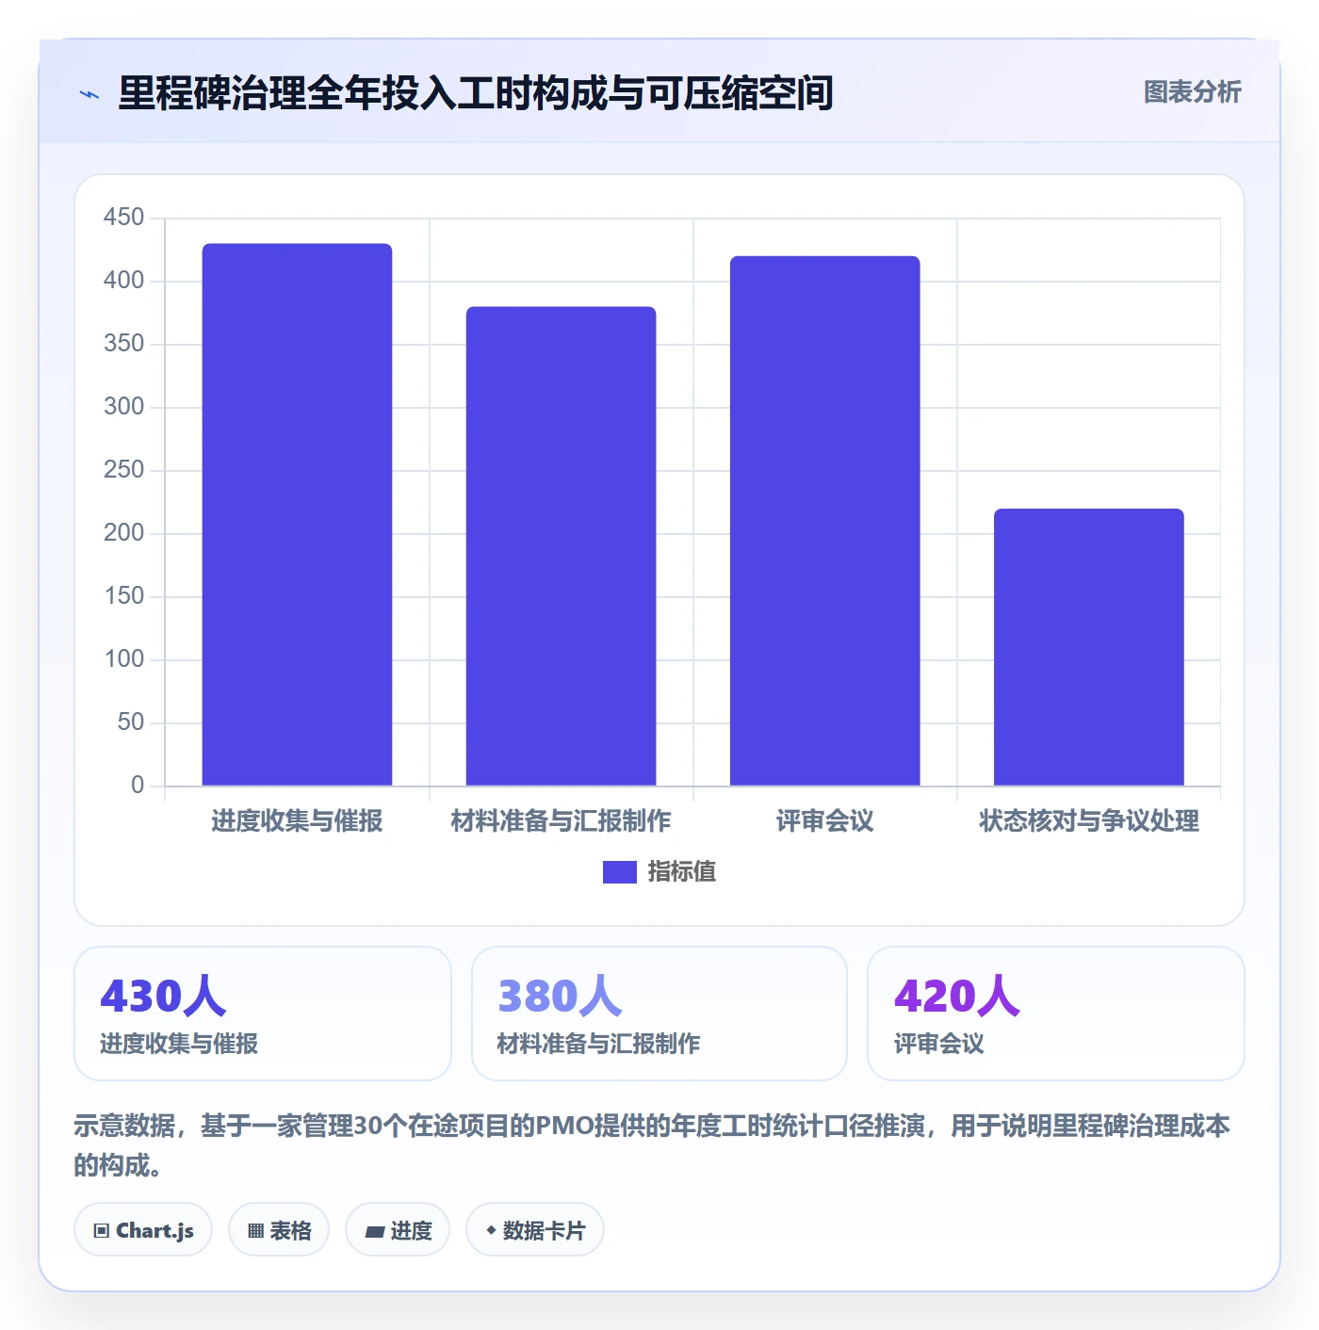Click the bar icon in 进度 tag
This screenshot has width=1319, height=1330.
click(375, 1231)
